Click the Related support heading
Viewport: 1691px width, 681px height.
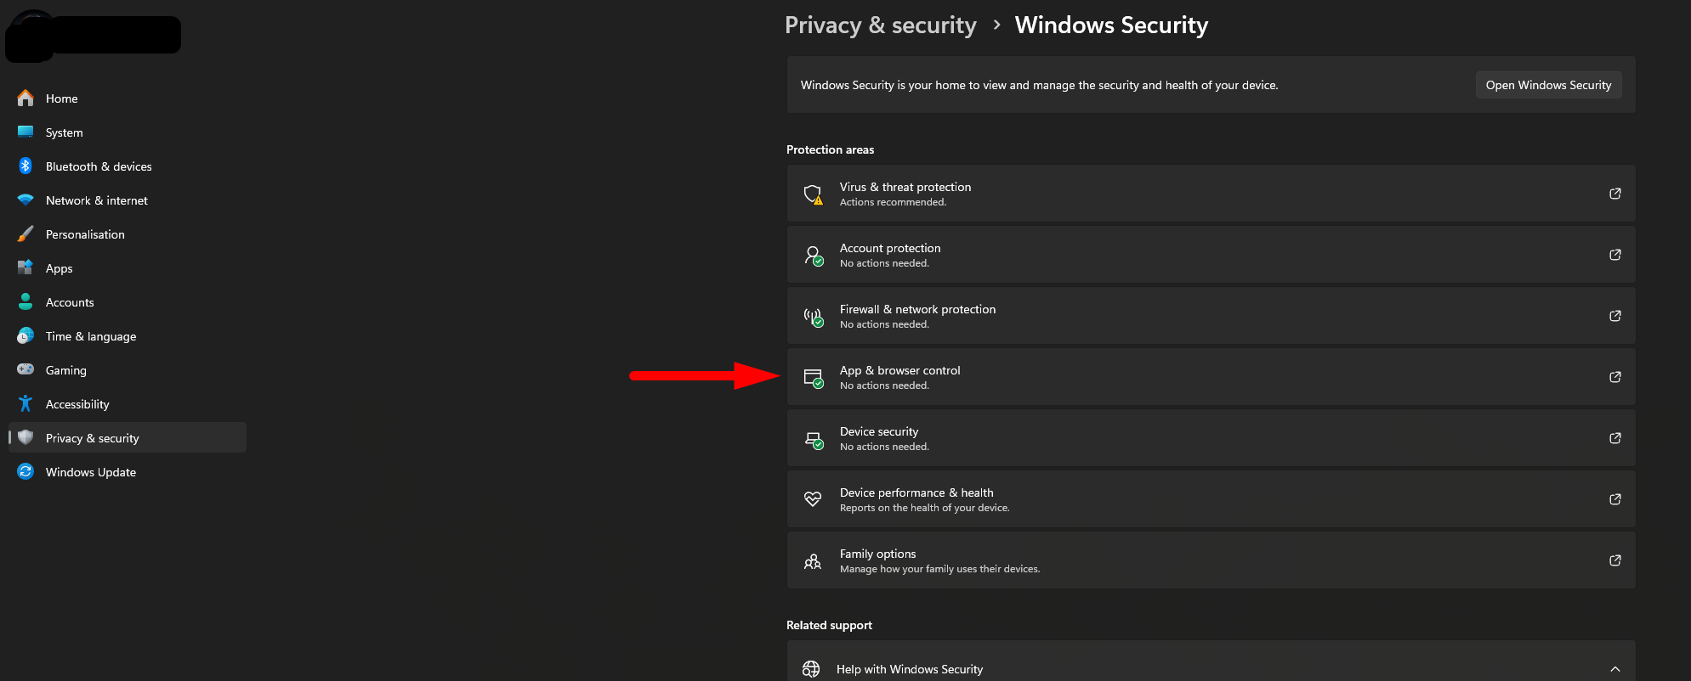(x=829, y=625)
